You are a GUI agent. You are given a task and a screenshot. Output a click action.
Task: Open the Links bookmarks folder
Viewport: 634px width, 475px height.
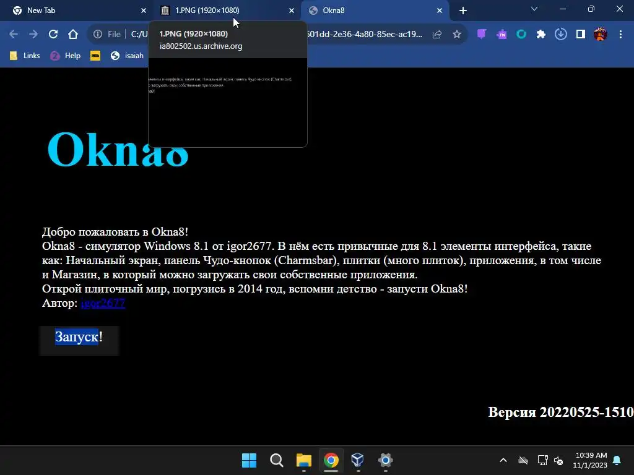25,56
